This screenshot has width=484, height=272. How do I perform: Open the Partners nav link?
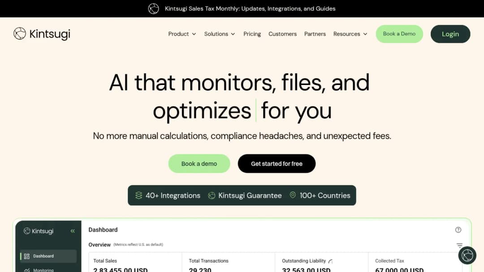tap(315, 34)
